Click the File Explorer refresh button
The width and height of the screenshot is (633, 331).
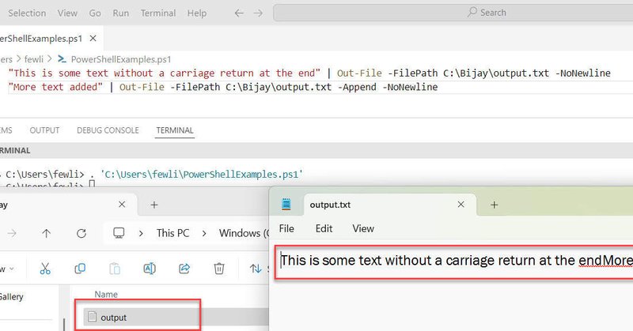pos(81,233)
